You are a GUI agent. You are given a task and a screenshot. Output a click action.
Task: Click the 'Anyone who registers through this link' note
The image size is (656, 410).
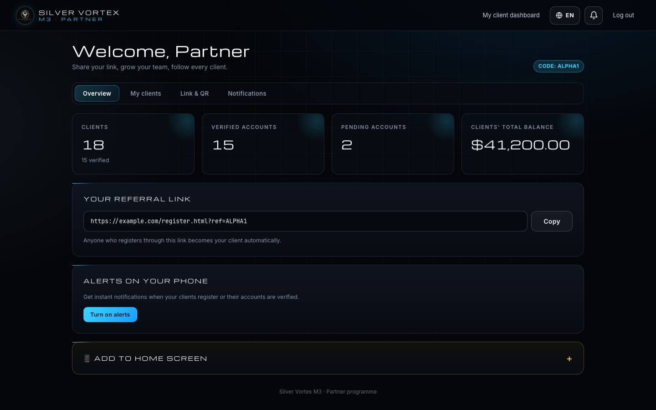(x=182, y=241)
